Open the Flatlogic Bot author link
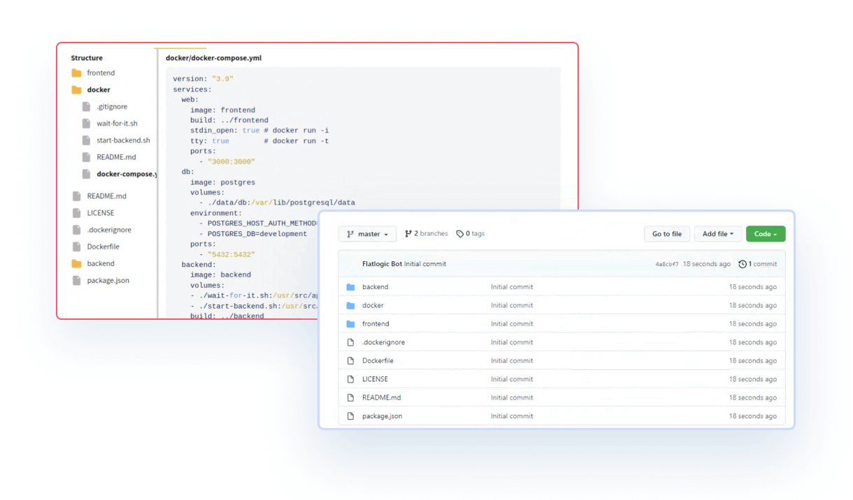Image resolution: width=853 pixels, height=500 pixels. pos(382,264)
